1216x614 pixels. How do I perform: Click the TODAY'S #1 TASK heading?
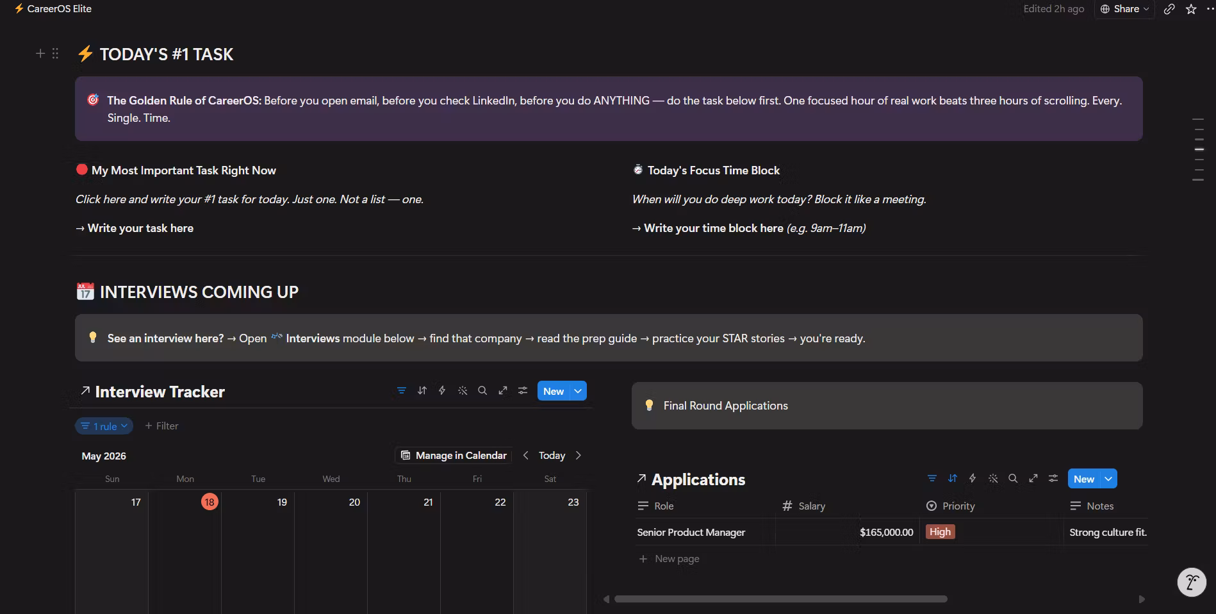coord(167,54)
